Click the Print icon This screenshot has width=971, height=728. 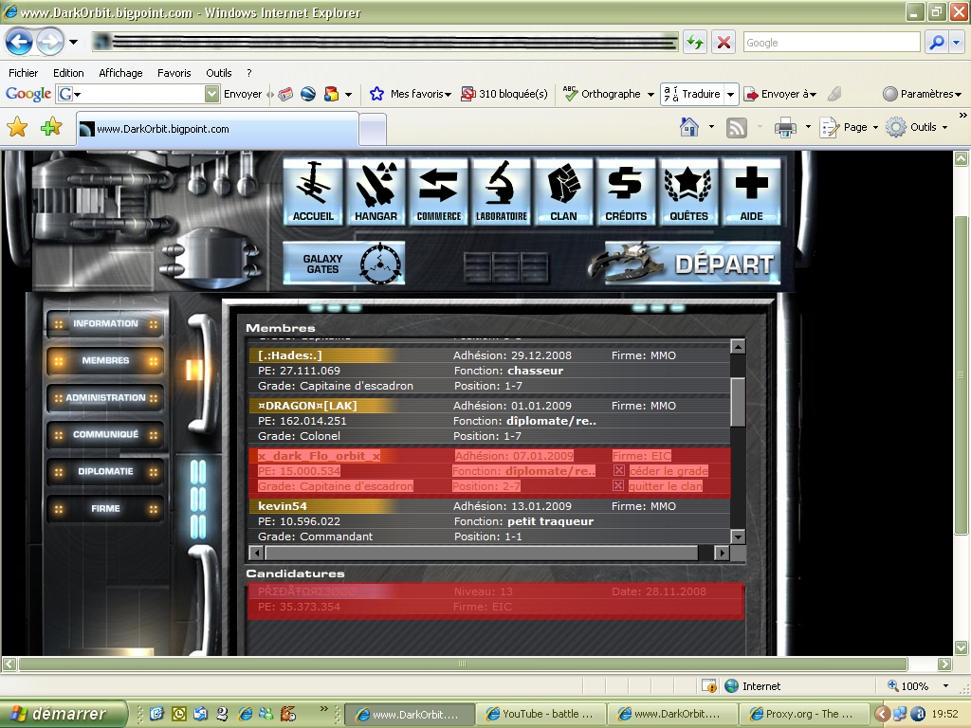[785, 128]
